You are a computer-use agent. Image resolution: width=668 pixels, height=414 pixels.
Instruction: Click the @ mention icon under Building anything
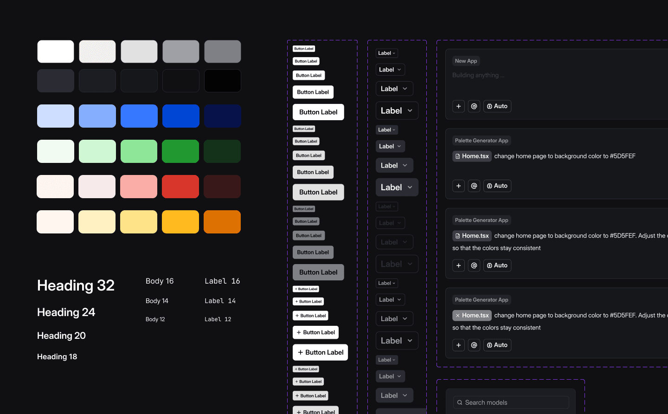[x=474, y=106]
